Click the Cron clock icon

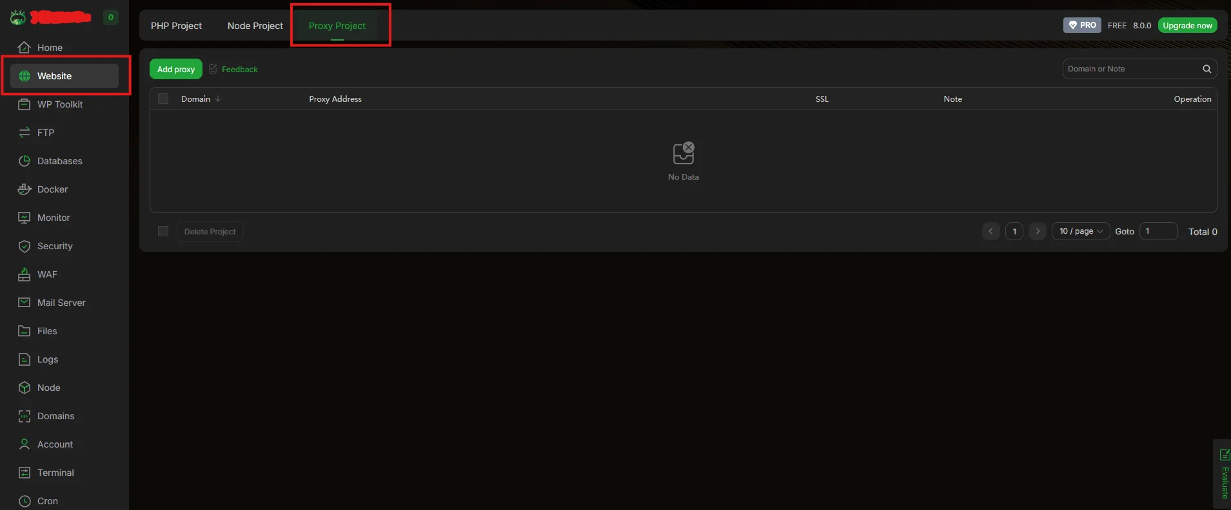pyautogui.click(x=25, y=501)
